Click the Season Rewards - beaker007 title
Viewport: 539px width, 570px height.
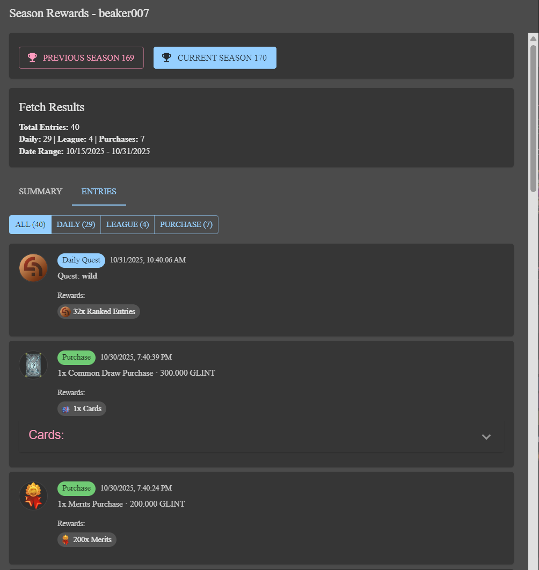pyautogui.click(x=79, y=13)
